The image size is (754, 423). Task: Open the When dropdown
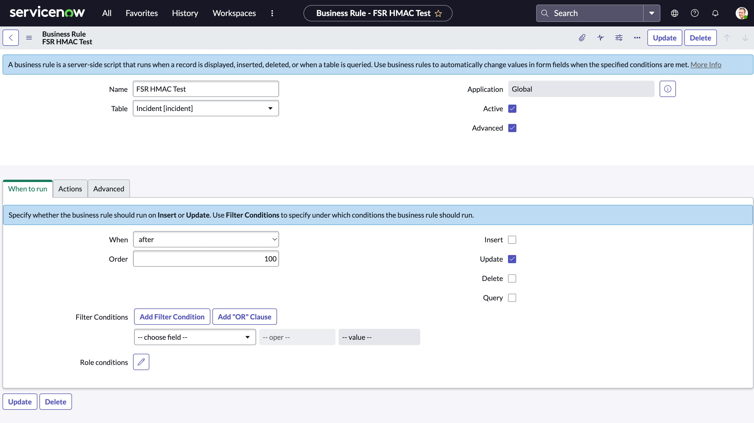click(x=206, y=239)
